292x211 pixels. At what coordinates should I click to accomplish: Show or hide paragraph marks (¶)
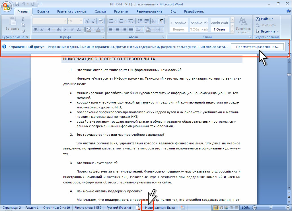[x=161, y=21]
